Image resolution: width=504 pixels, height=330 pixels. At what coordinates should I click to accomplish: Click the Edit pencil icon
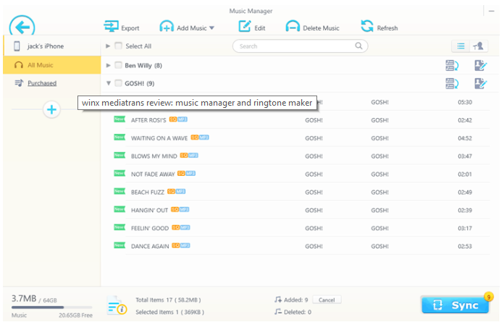(x=245, y=26)
